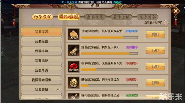Open the 我要帮会通宝 sidebar category
The image size is (185, 103).
click(42, 80)
